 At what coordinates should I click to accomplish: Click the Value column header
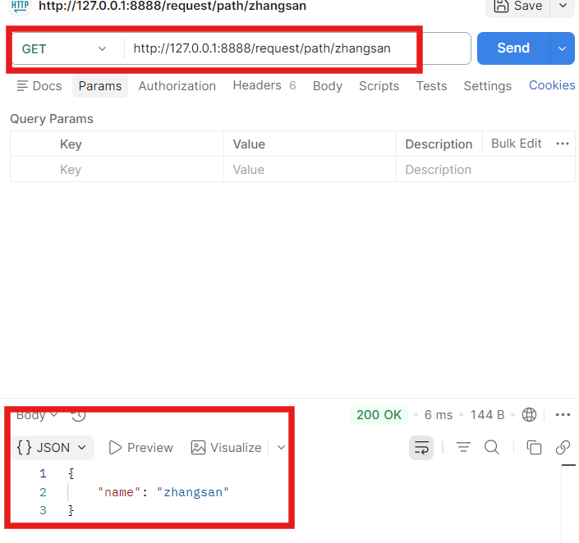click(249, 144)
